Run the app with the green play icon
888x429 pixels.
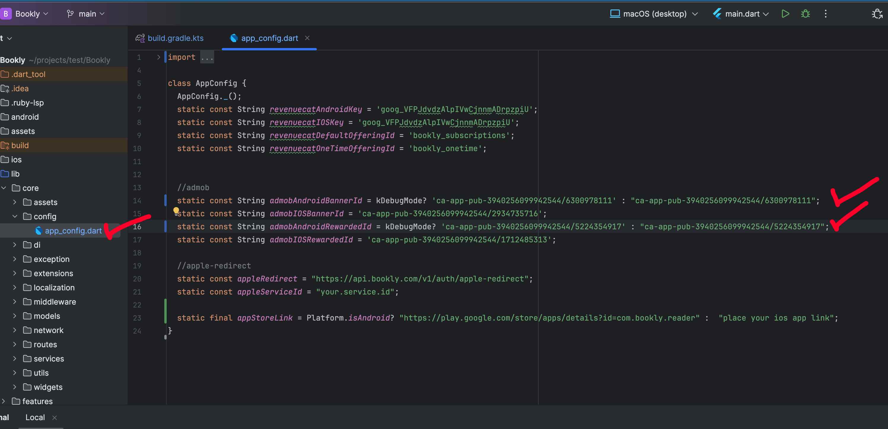[x=785, y=14]
